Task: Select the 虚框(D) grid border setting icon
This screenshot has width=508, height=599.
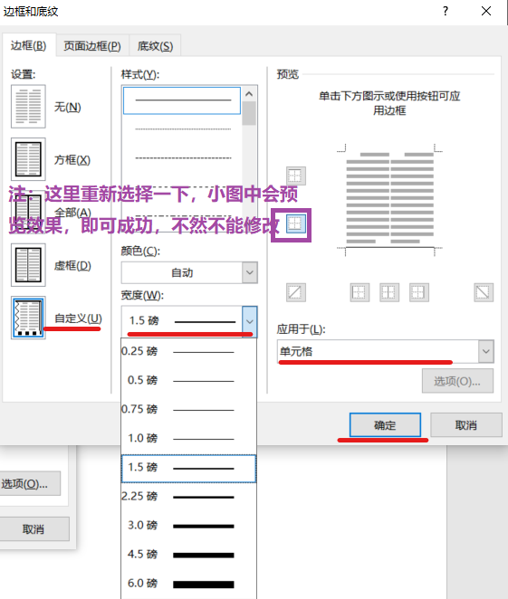Action: (x=28, y=265)
